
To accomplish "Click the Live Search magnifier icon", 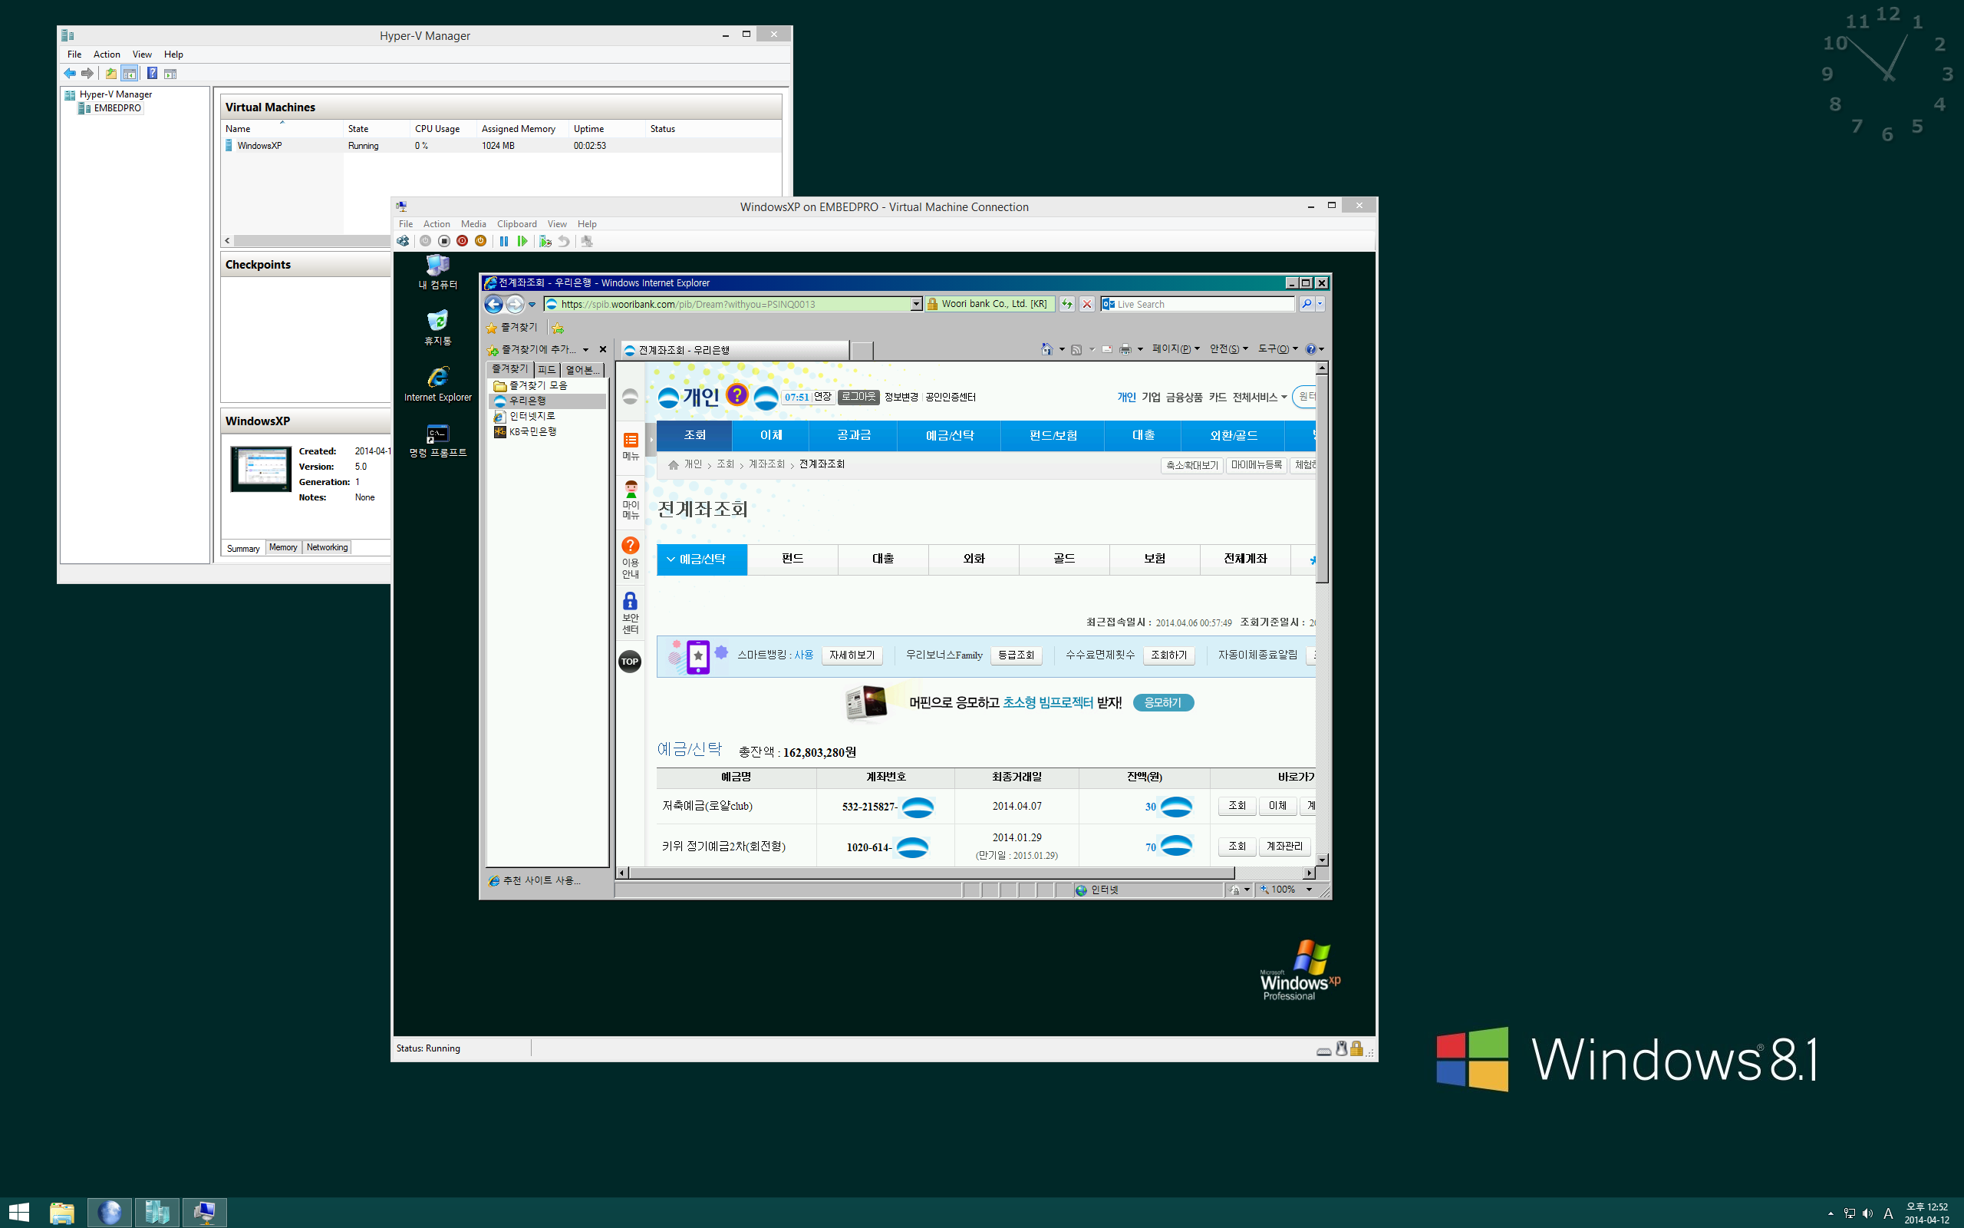I will point(1306,305).
